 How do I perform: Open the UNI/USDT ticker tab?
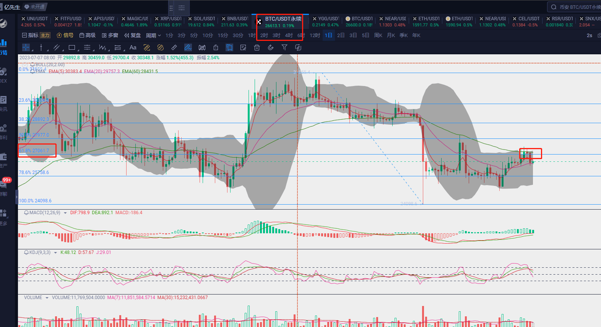(34, 21)
